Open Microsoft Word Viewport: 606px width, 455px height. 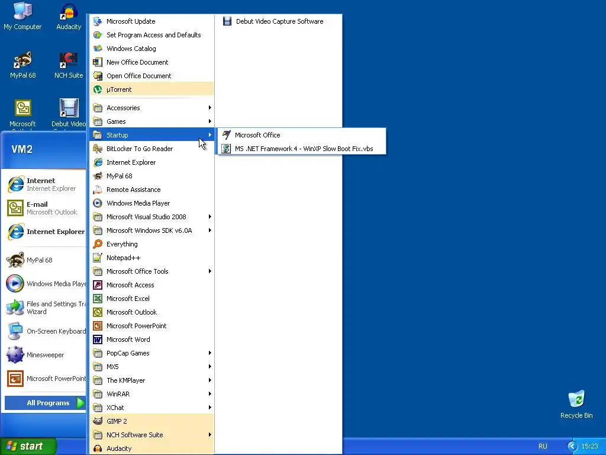pyautogui.click(x=151, y=339)
